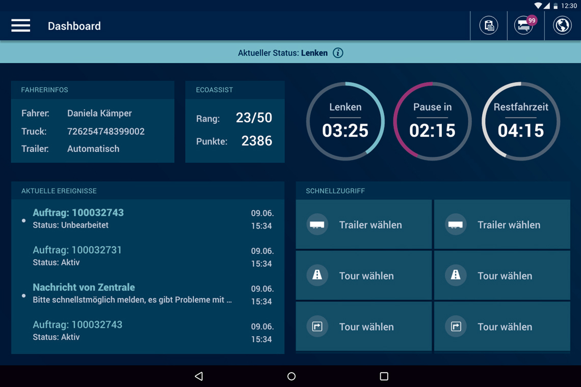Tap the FAHRERINFOS panel header
Viewport: 581px width, 387px height.
[x=93, y=90]
